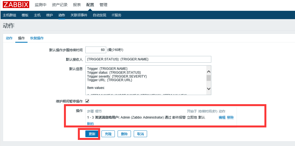Go to 模板 submenu
The width and height of the screenshot is (295, 146).
click(x=25, y=15)
